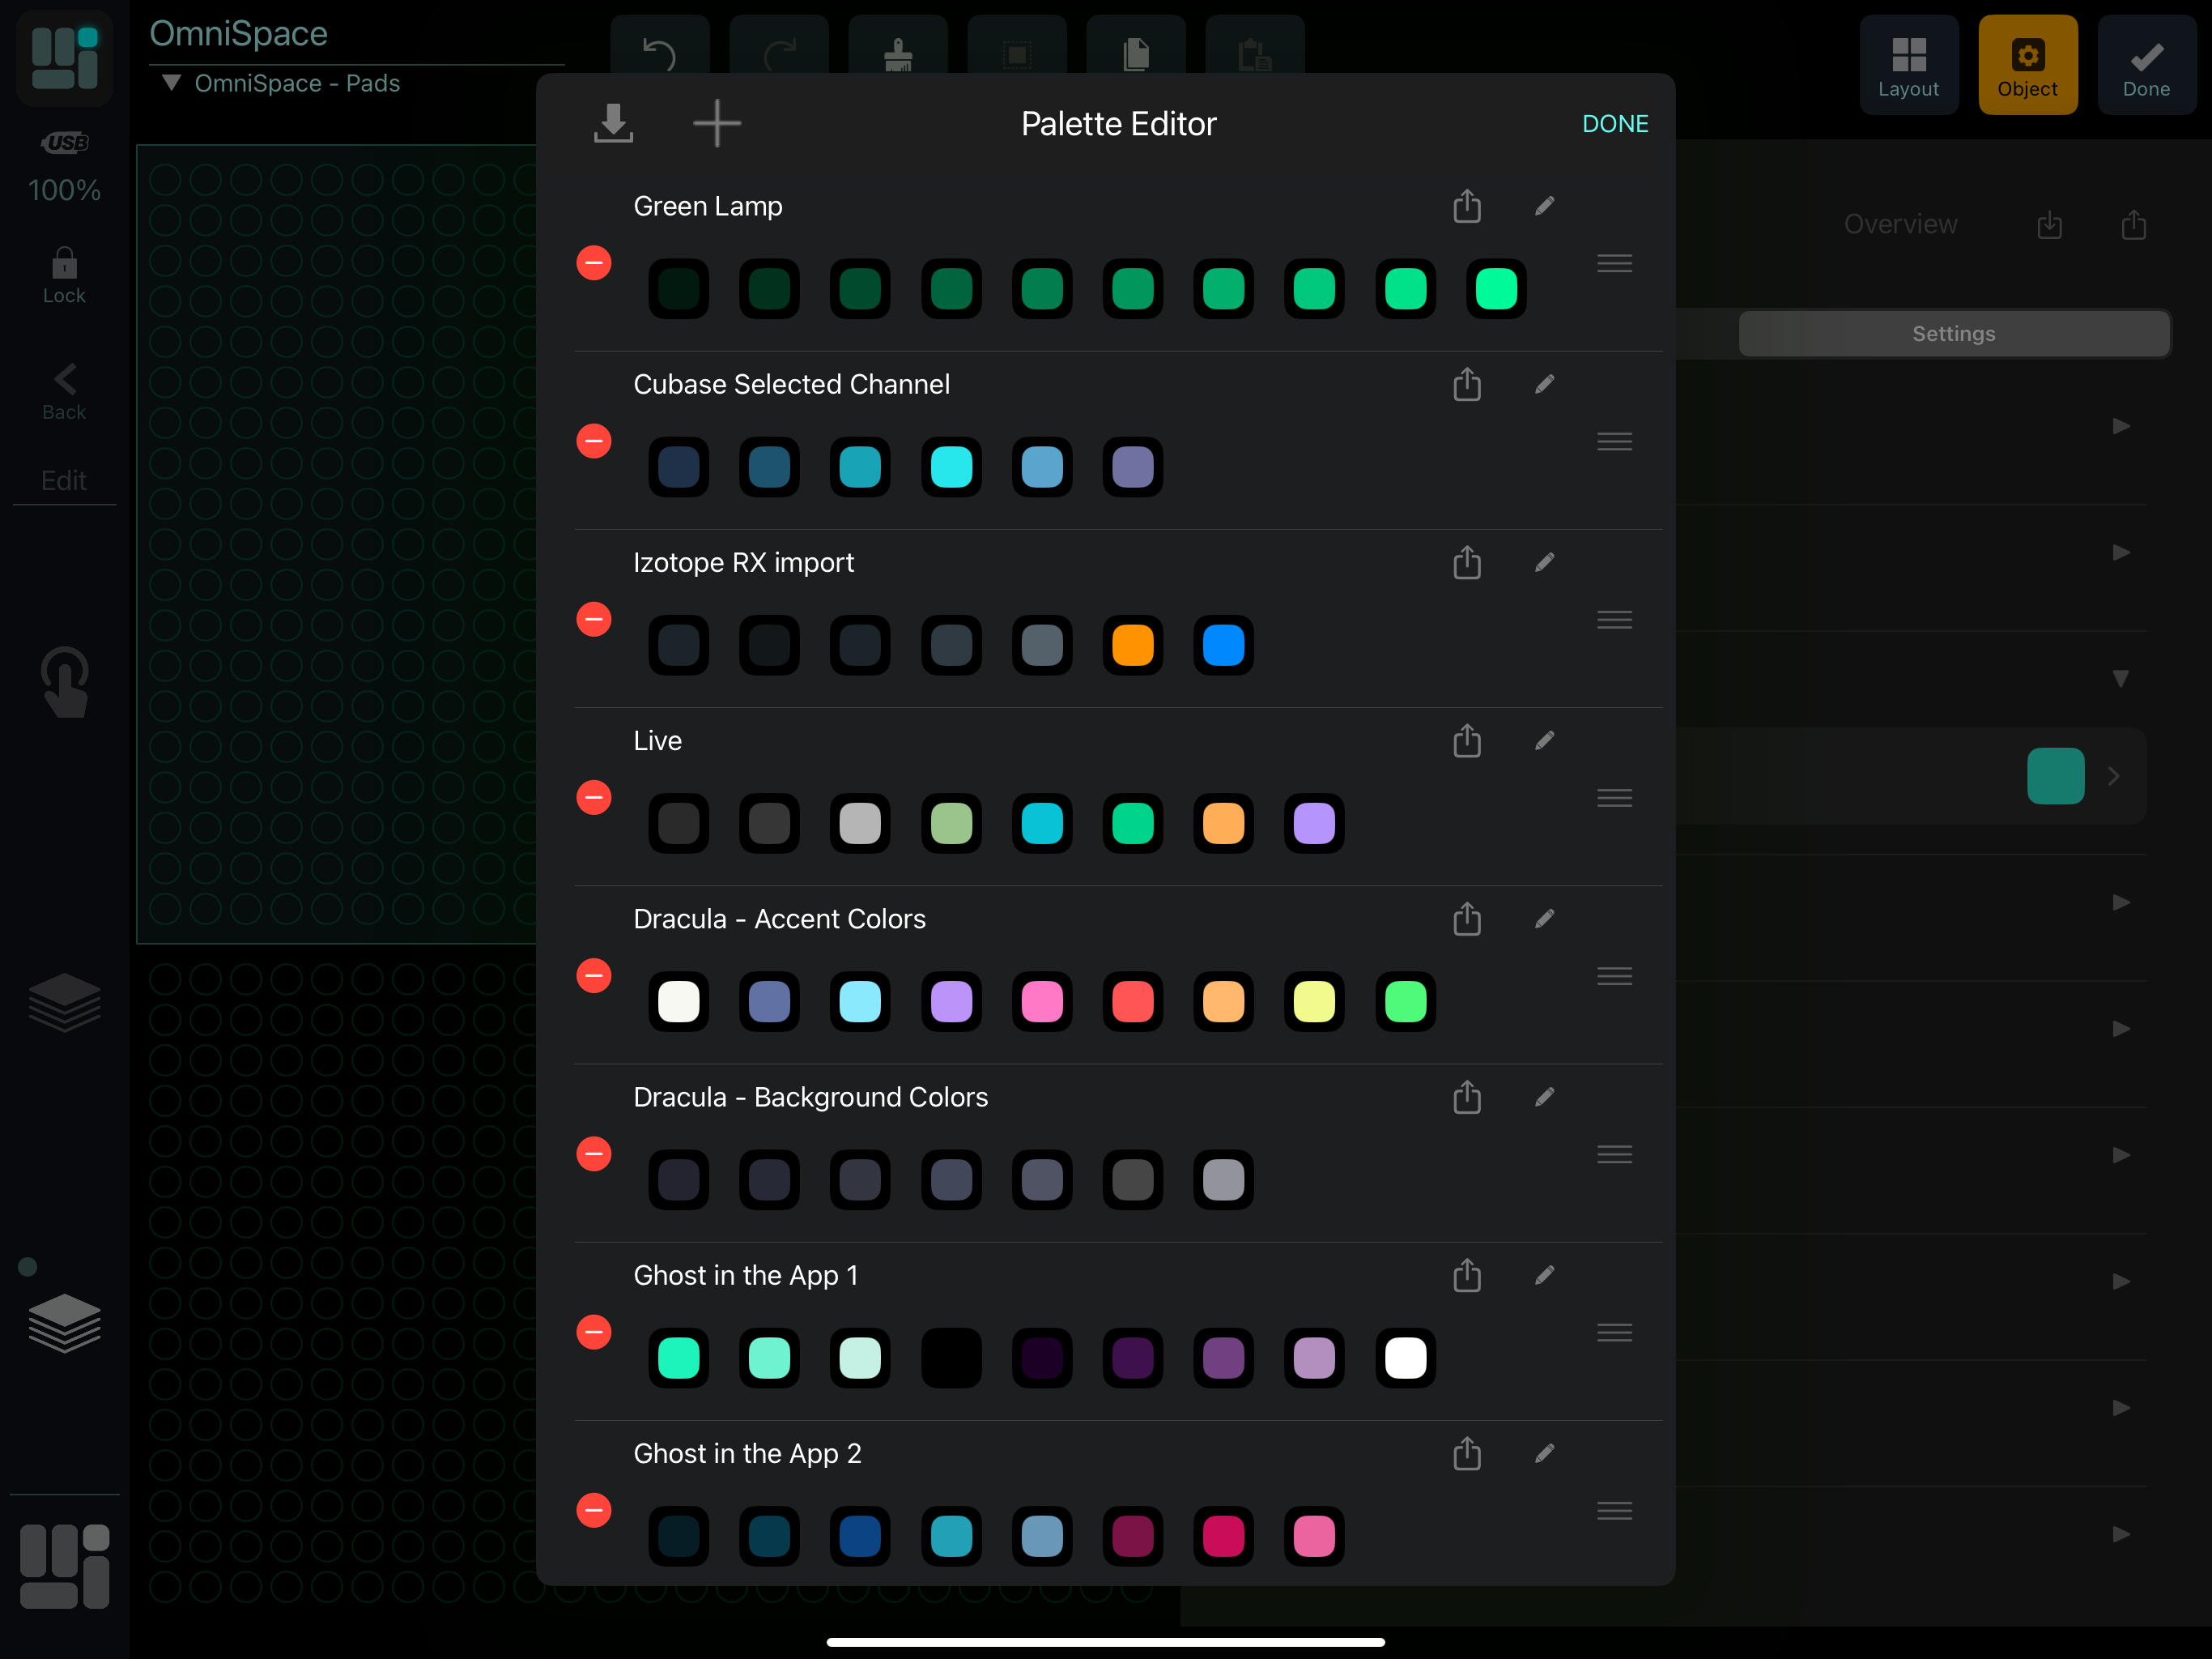Pick the orange swatch in Izotope RX import
Screen dimensions: 2212x1659
coord(1132,646)
